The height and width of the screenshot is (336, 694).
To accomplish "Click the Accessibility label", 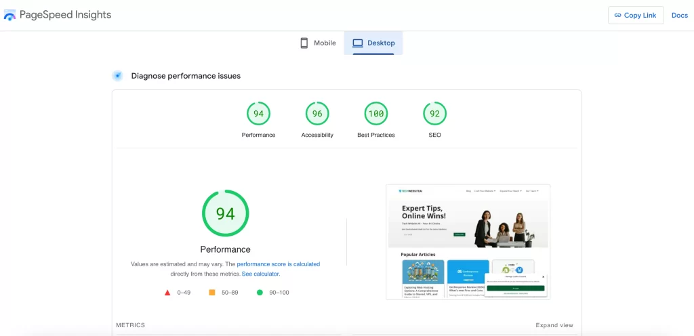I will pyautogui.click(x=317, y=135).
